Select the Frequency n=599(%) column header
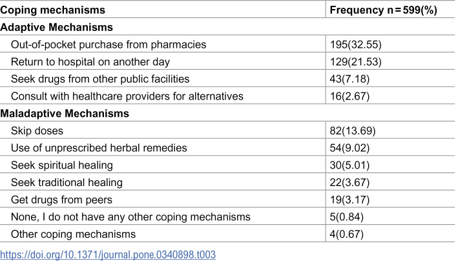456x261 pixels. click(x=383, y=10)
